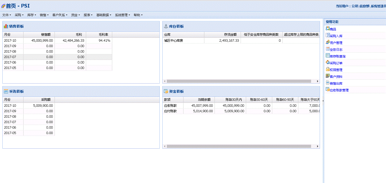Click the 采购入库 icon in sidebar
Screen dimensions: 386x183
tap(328, 35)
